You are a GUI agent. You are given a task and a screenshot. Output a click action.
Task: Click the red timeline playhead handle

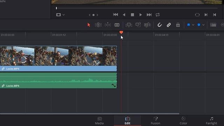(121, 32)
